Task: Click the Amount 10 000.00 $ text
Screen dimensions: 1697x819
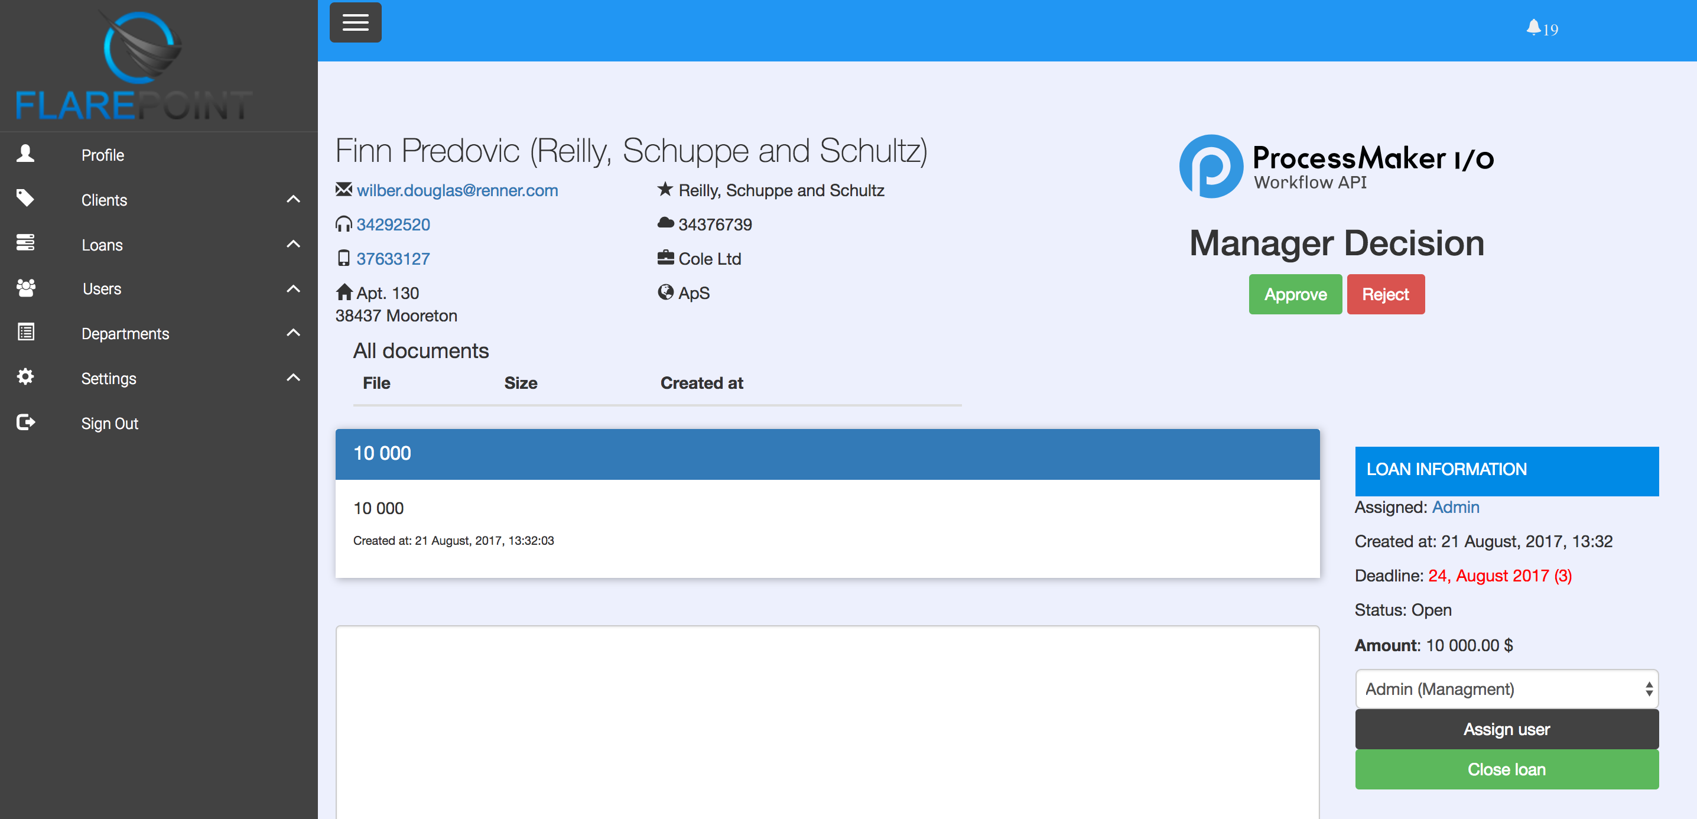Action: pyautogui.click(x=1433, y=646)
